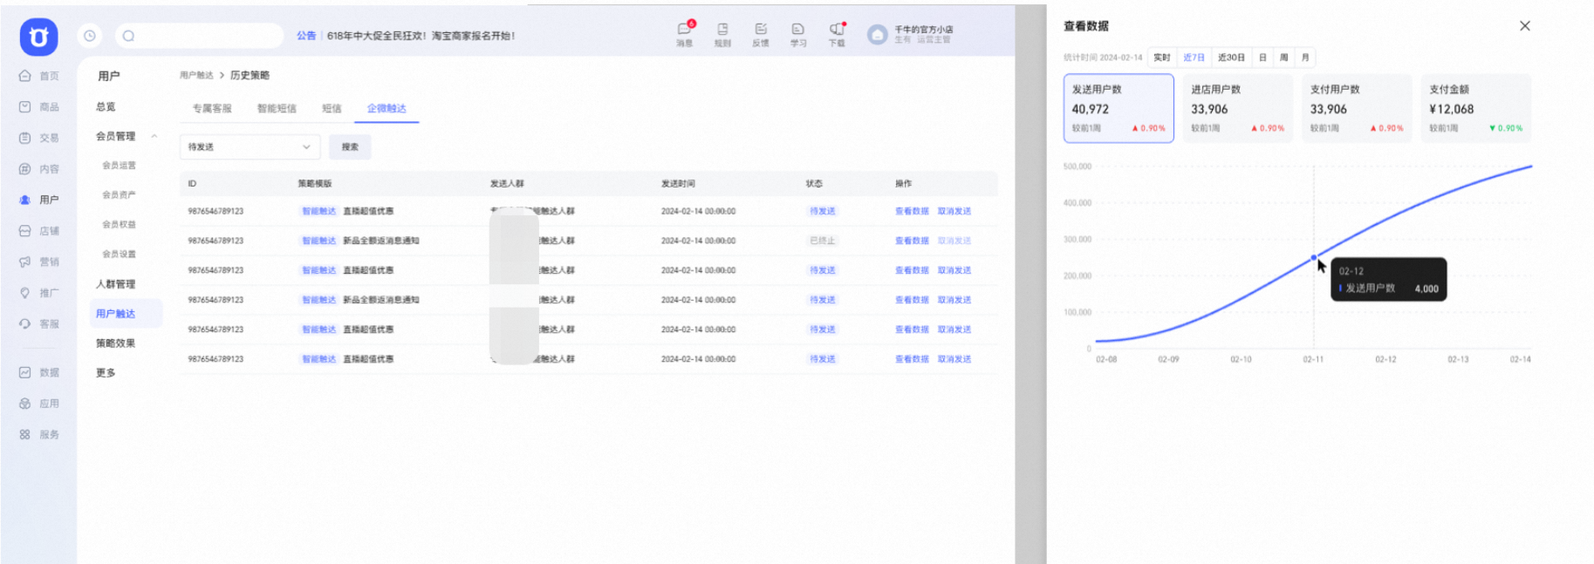The height and width of the screenshot is (564, 1594).
Task: Open 会员资产 submenu item
Action: (119, 195)
